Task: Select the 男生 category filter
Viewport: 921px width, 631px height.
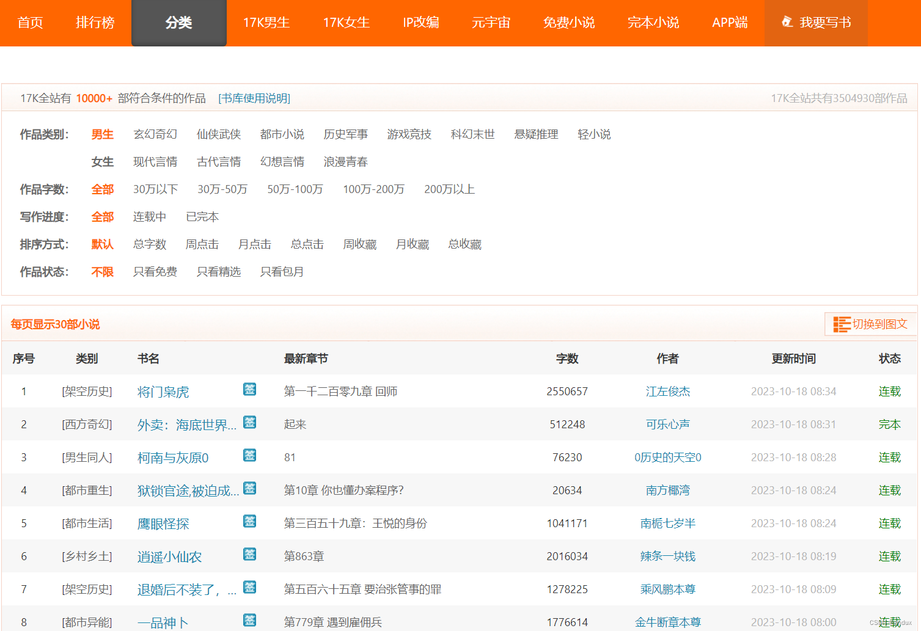Action: coord(103,134)
